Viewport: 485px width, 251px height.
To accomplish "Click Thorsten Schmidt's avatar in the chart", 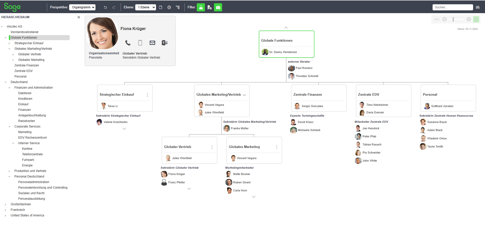I will tap(291, 76).
